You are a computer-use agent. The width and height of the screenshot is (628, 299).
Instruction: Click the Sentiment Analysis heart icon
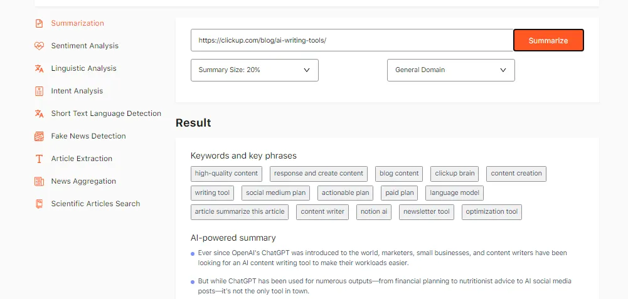39,46
